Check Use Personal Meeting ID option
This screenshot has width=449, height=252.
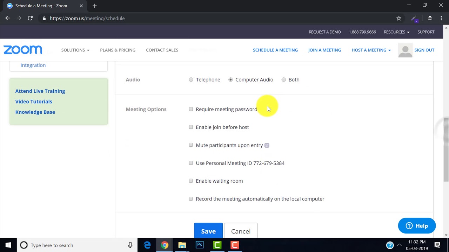tap(191, 163)
